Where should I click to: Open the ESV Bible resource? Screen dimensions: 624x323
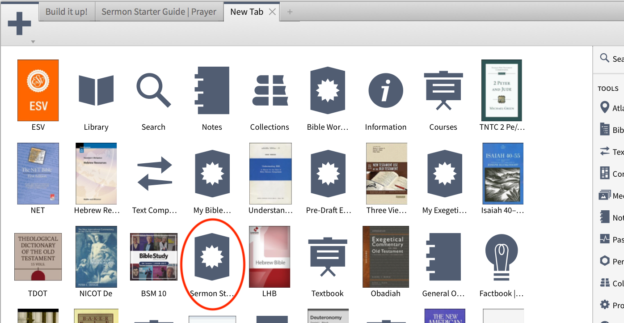38,90
